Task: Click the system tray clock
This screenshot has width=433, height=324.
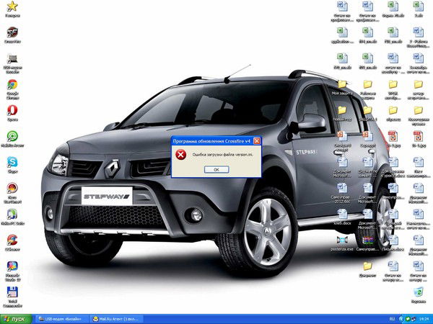Action: (x=423, y=318)
